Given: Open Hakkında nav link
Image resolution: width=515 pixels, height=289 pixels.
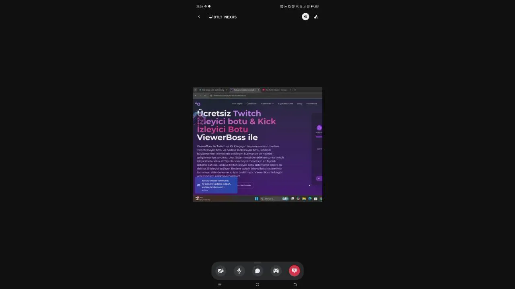Looking at the screenshot, I should [312, 104].
